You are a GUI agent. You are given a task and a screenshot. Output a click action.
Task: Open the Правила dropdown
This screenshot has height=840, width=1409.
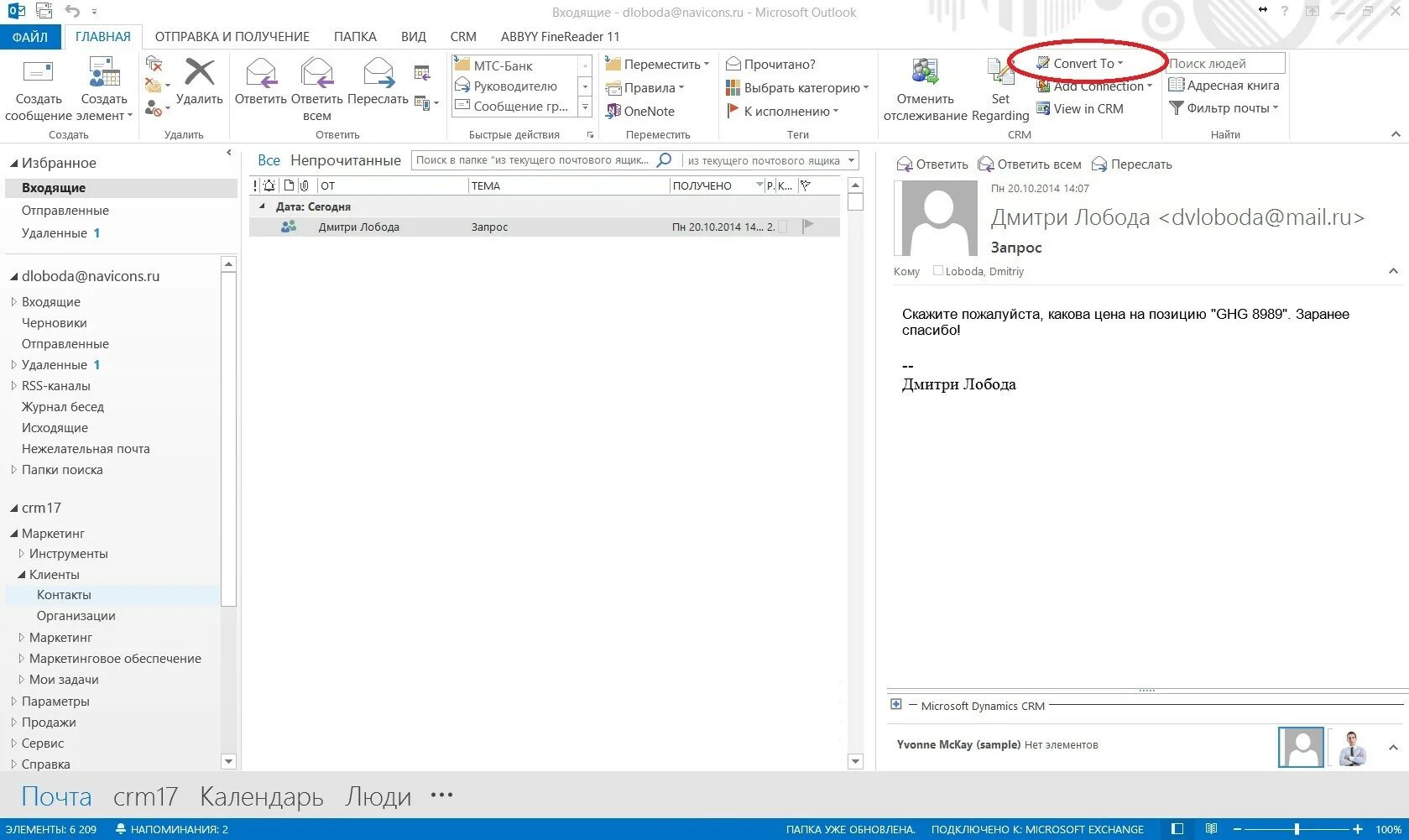pos(644,87)
